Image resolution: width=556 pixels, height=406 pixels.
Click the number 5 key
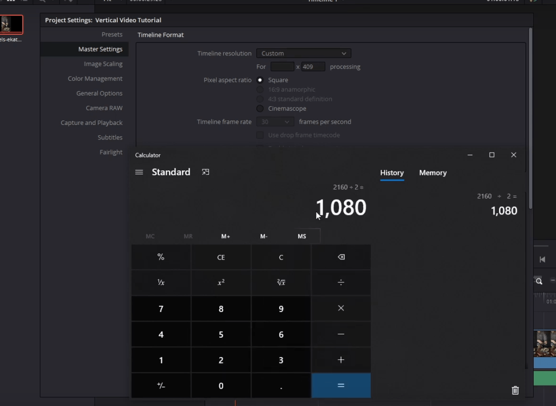coord(221,334)
